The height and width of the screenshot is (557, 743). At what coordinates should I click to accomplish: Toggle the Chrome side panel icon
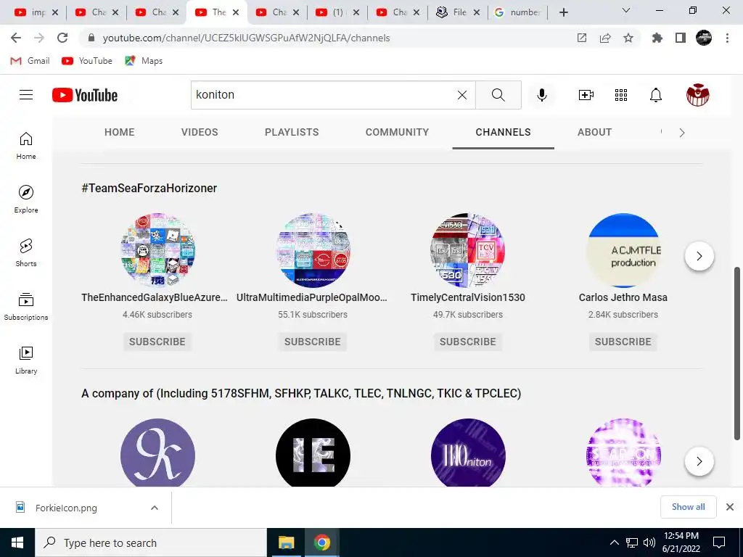[680, 38]
